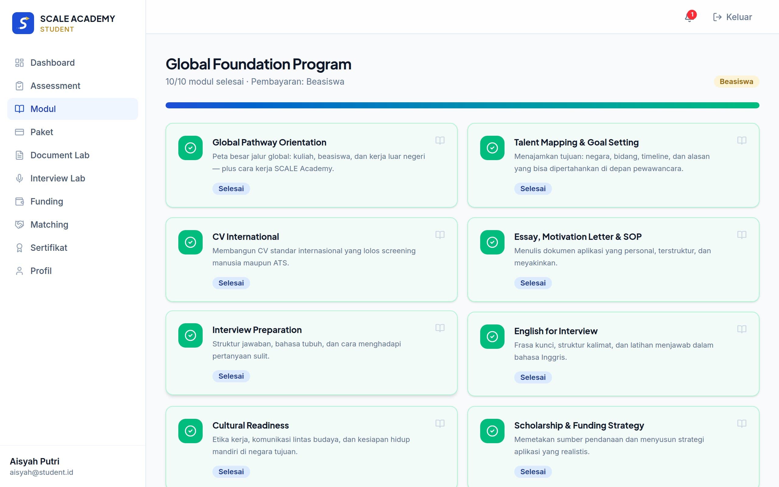
Task: Click green check icon on Cultural Readiness
Action: point(190,431)
